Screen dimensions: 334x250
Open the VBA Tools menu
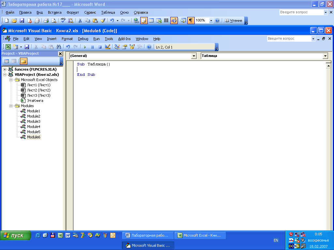coord(109,39)
